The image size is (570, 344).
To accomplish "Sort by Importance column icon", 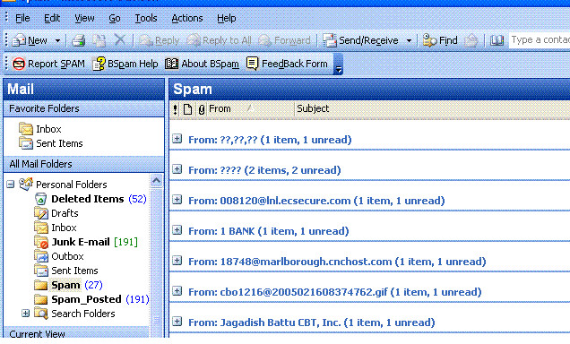I will click(176, 109).
